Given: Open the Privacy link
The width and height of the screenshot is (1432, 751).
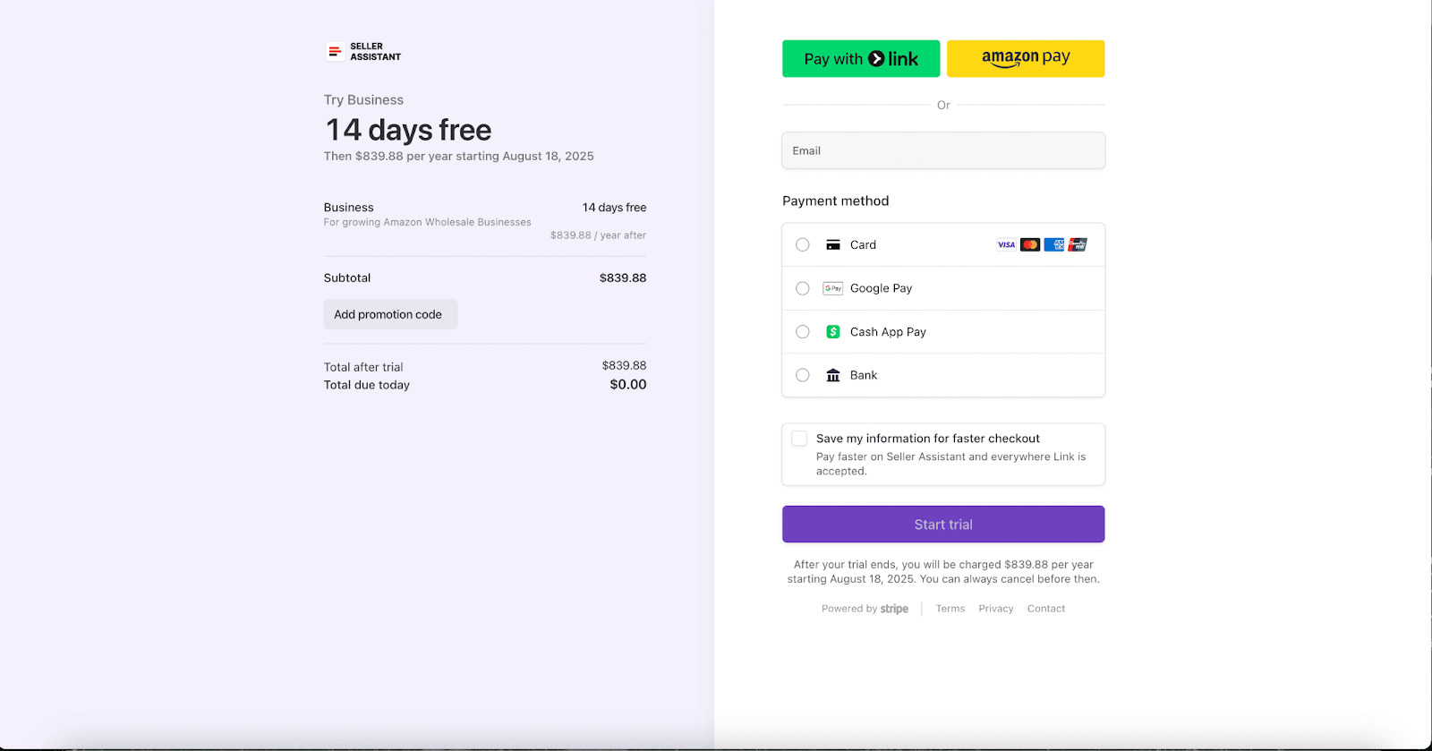Looking at the screenshot, I should (x=995, y=609).
